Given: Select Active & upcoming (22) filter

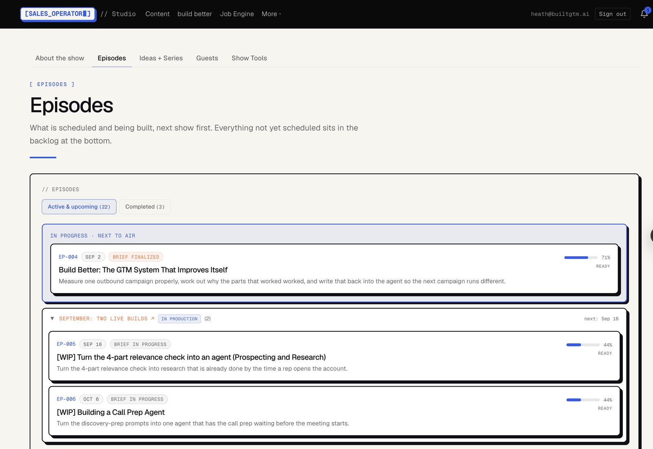Looking at the screenshot, I should [x=79, y=207].
